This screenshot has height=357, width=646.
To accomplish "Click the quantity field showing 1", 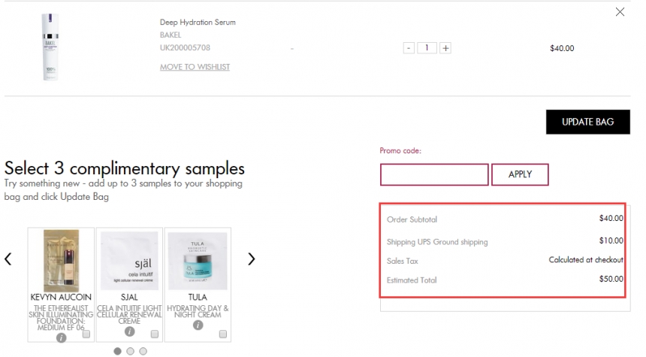I will 427,48.
